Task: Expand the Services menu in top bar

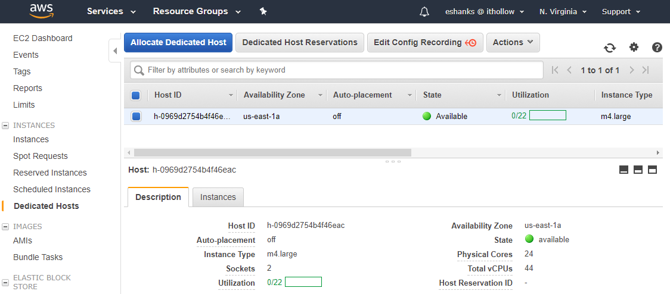Action: coord(111,11)
